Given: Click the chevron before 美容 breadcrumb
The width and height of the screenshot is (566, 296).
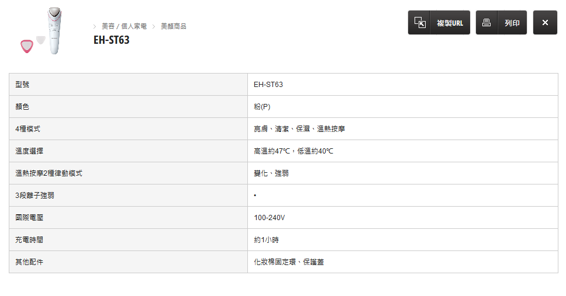Looking at the screenshot, I should pyautogui.click(x=95, y=26).
